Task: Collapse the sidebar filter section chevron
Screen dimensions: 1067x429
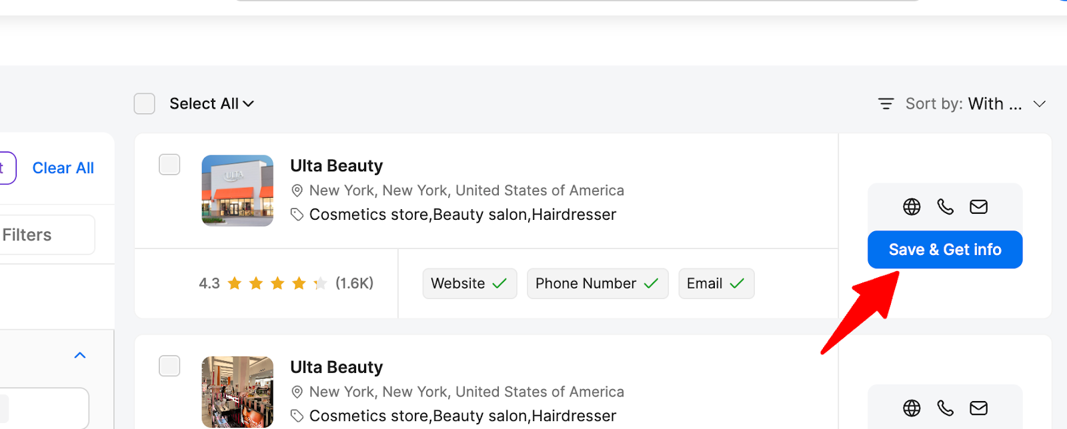Action: [x=80, y=355]
